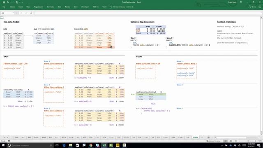
Task: Open the File menu
Action: tap(4, 7)
